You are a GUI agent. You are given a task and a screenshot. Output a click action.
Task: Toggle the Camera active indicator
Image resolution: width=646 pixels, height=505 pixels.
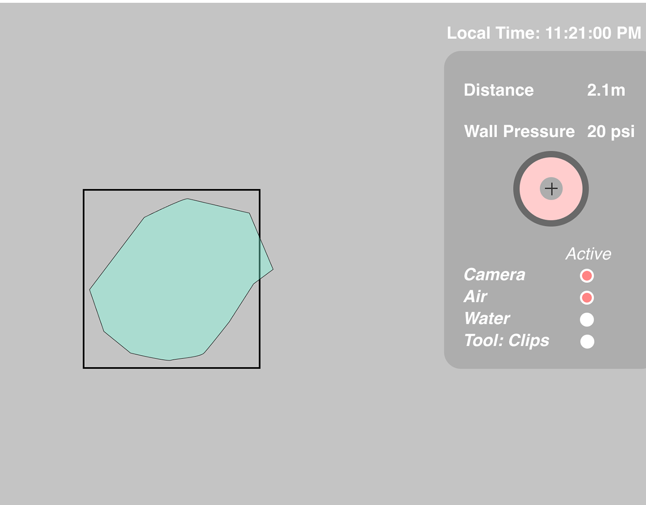587,275
